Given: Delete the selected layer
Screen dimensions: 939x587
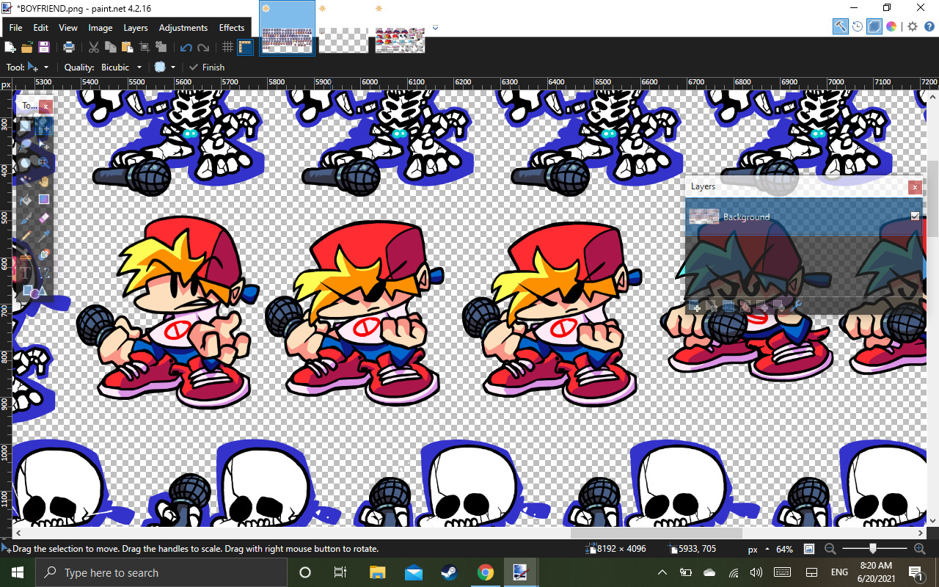Looking at the screenshot, I should [x=712, y=307].
